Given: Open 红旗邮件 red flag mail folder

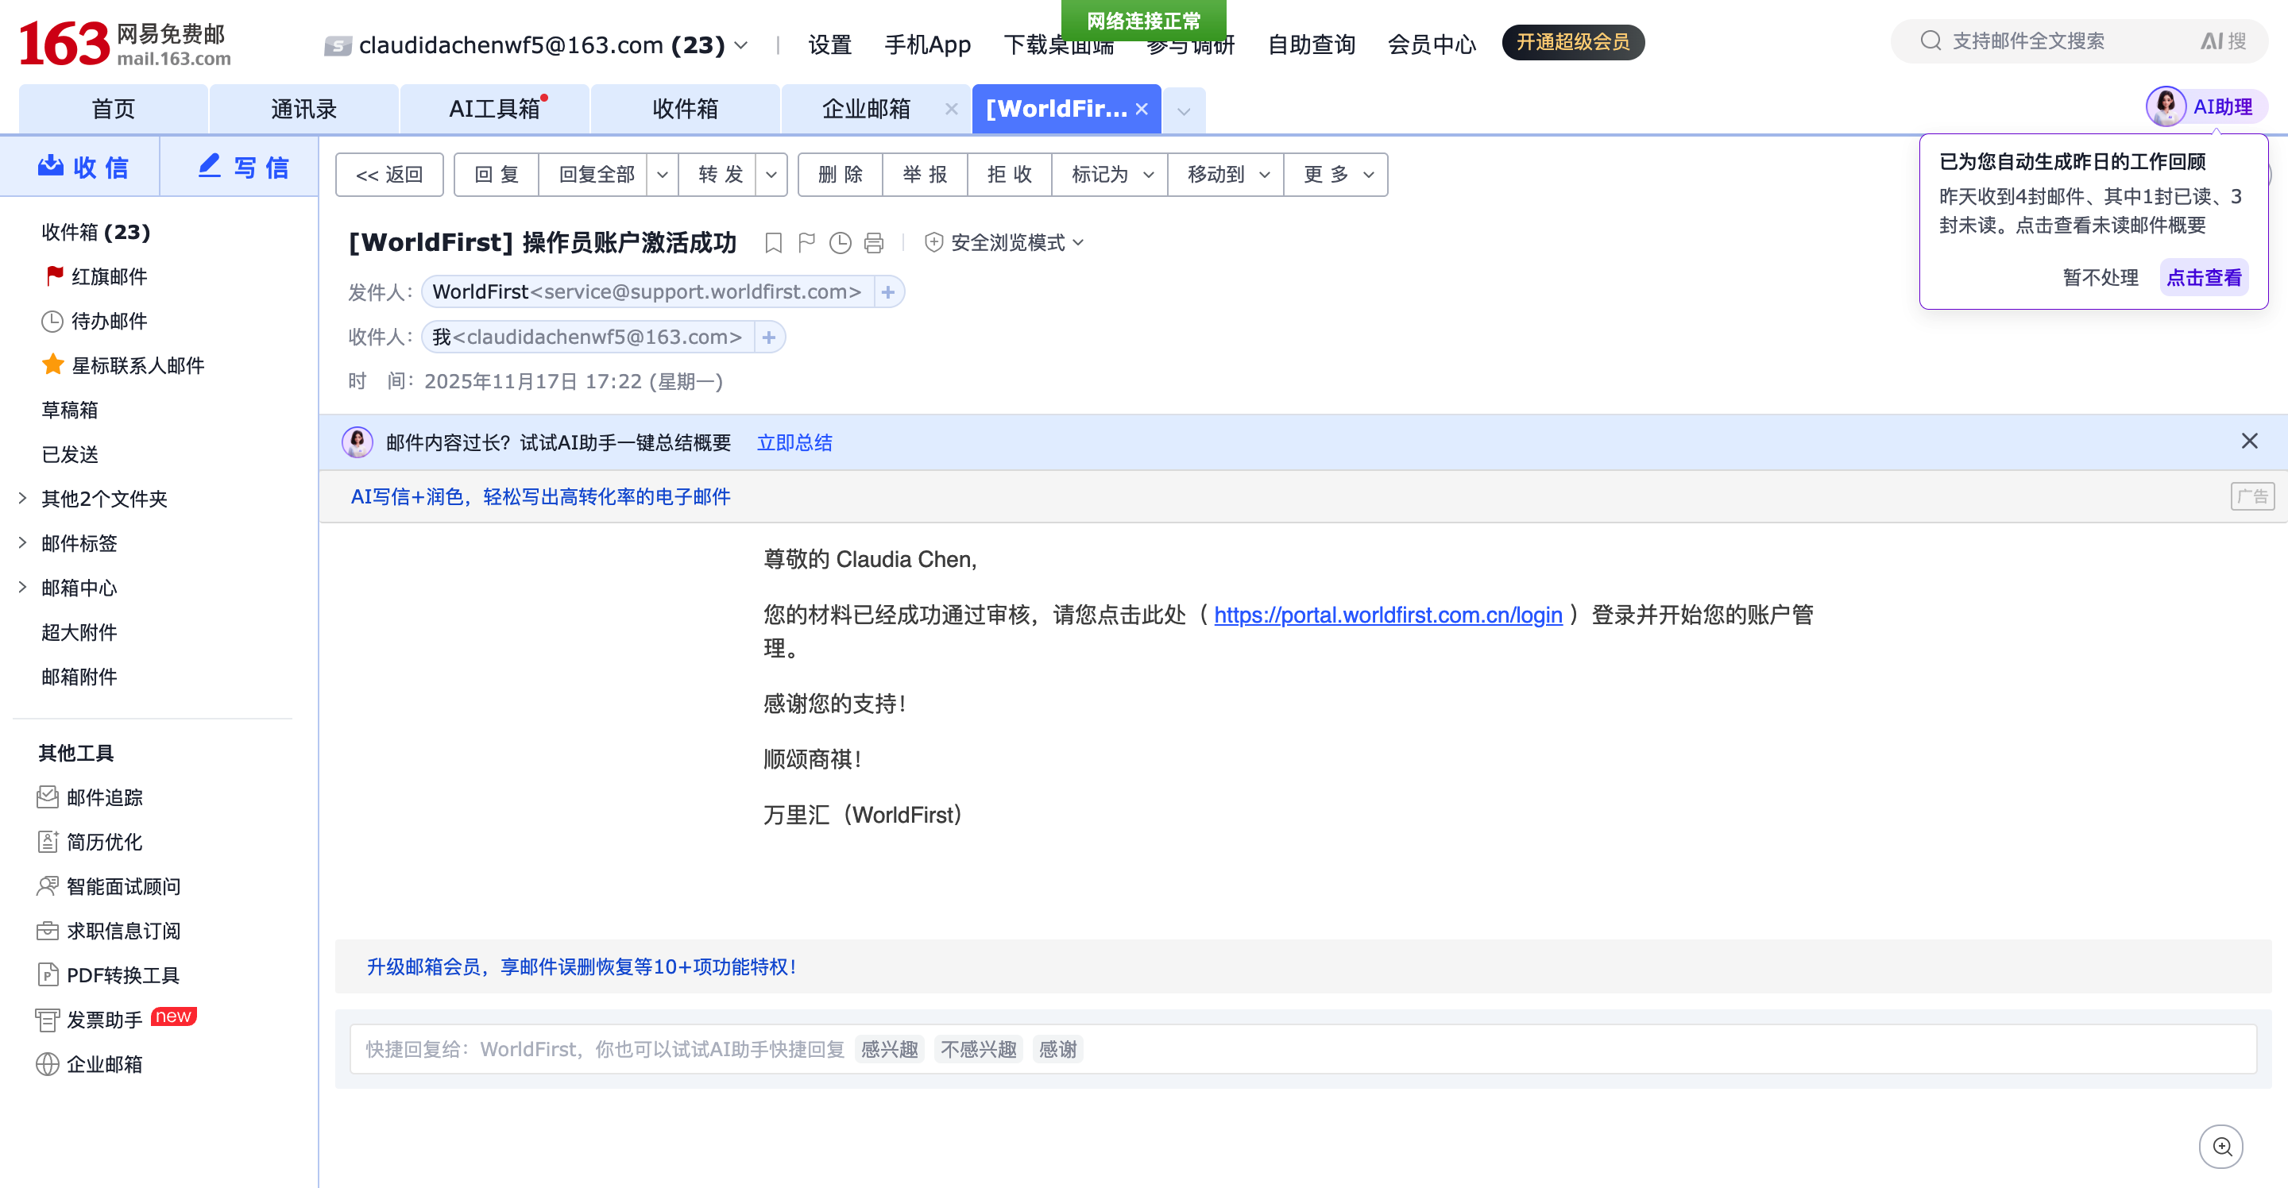Looking at the screenshot, I should (x=96, y=276).
